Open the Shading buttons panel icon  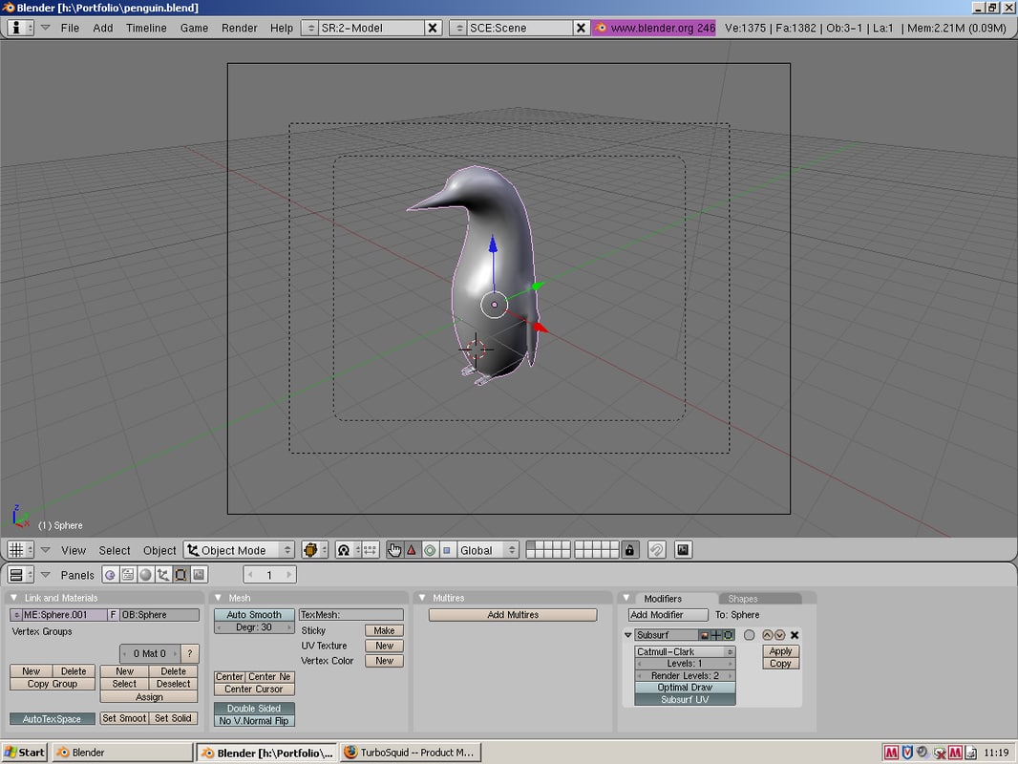point(145,574)
